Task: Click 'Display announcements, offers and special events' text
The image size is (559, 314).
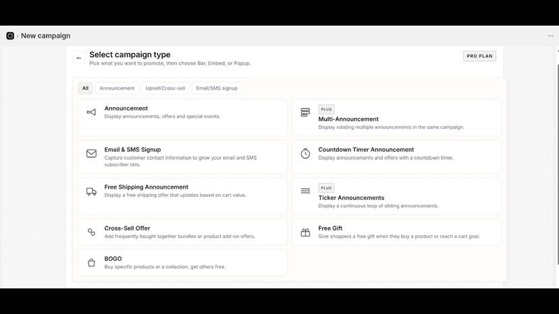Action: click(162, 117)
